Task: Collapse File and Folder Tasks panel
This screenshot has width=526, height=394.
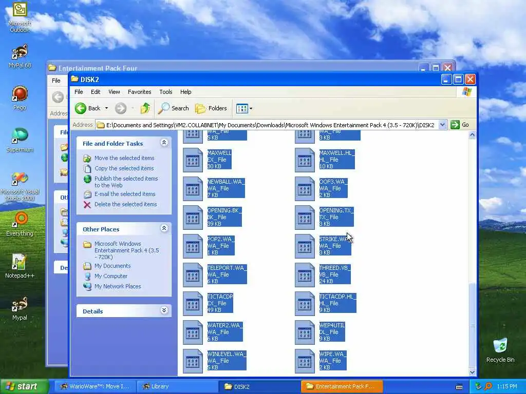Action: coord(164,143)
